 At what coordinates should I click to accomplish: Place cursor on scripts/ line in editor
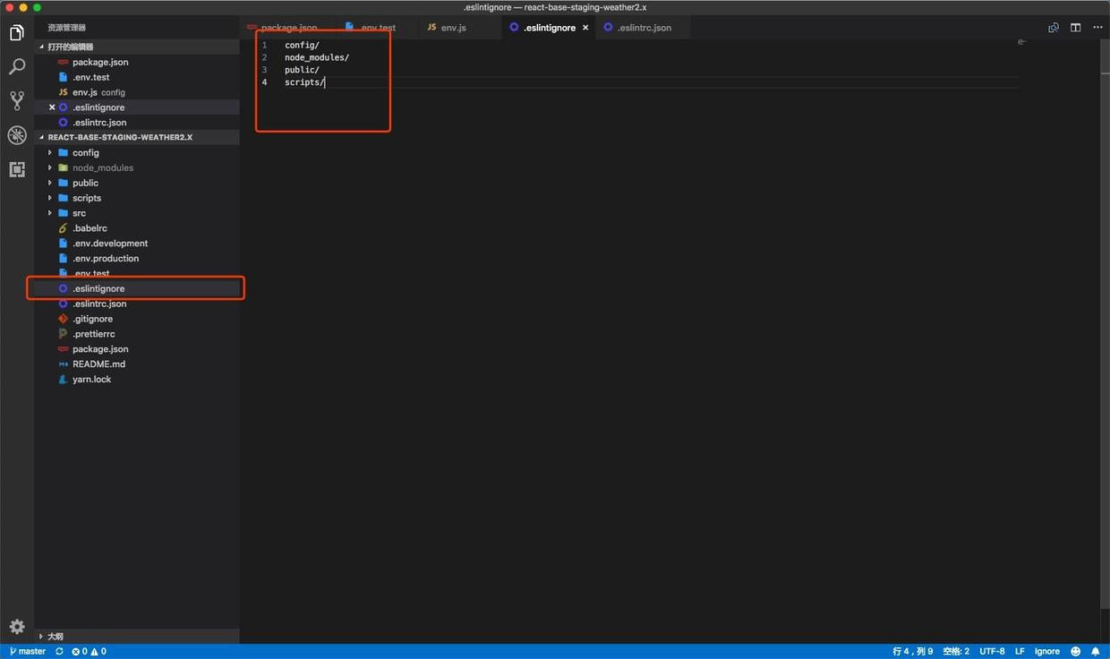coord(304,82)
